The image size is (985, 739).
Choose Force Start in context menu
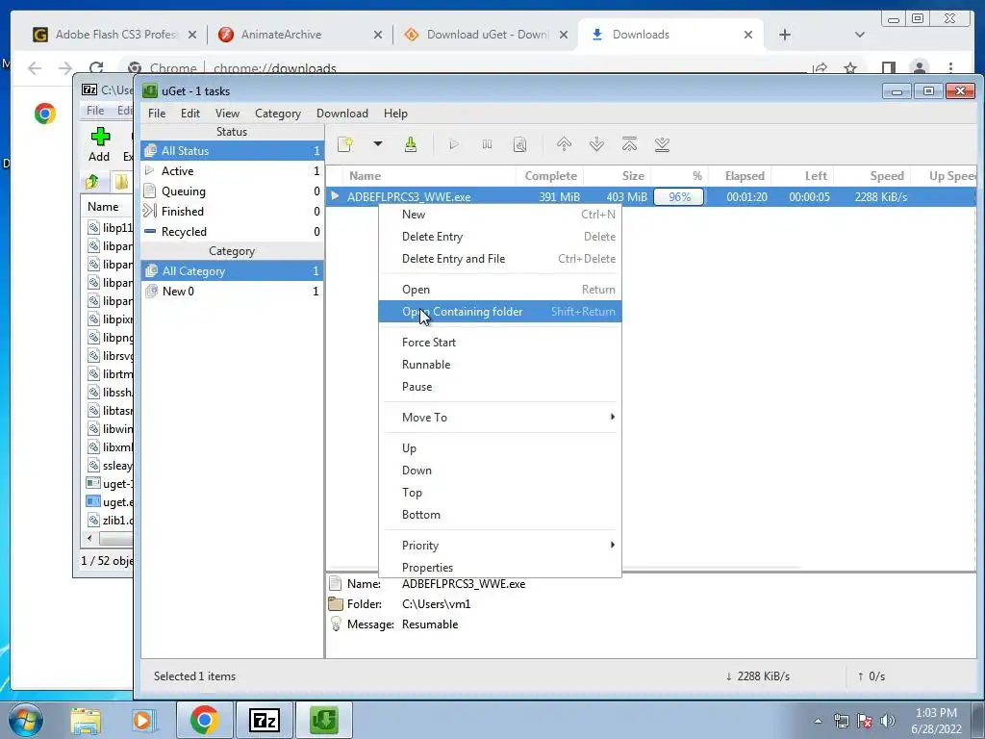(x=500, y=342)
